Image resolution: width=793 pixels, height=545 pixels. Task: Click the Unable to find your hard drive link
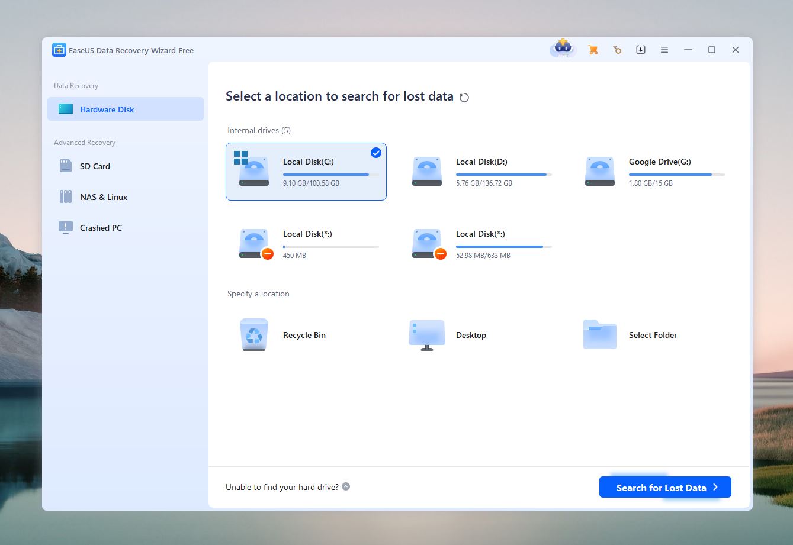click(x=282, y=487)
